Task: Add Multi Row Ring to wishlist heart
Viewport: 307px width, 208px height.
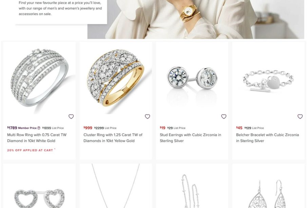Action: (x=71, y=116)
